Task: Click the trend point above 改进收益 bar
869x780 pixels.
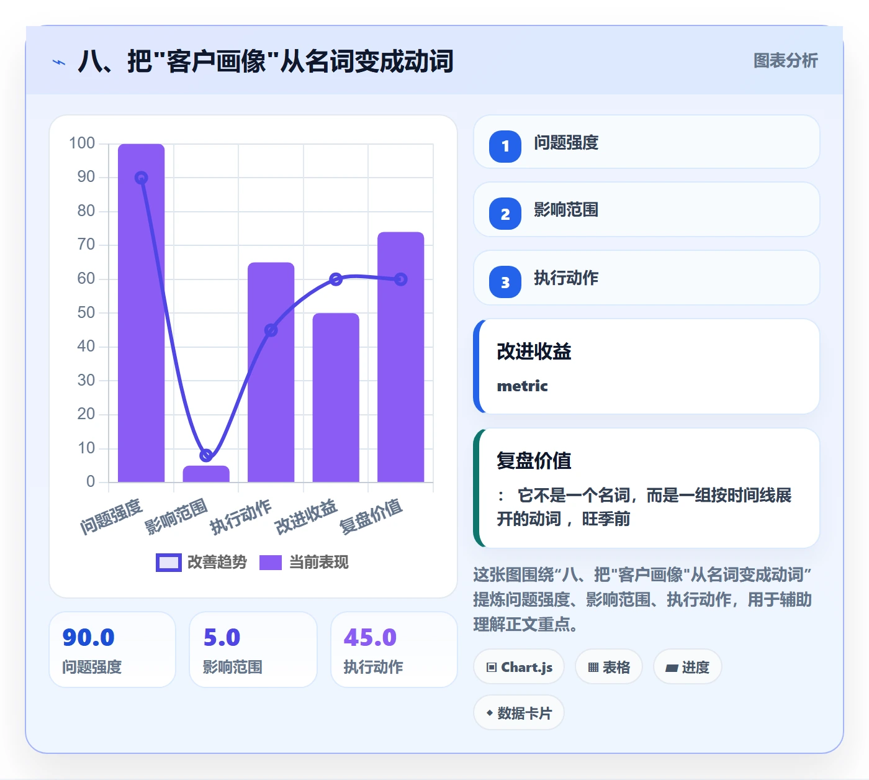Action: [x=336, y=279]
